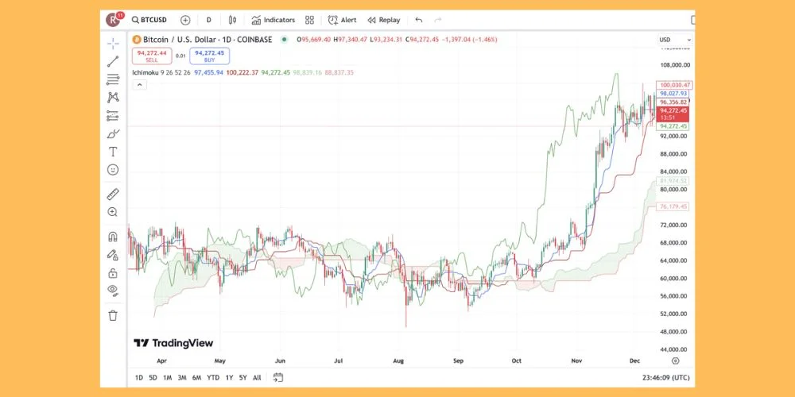Select the Text annotation tool
Screen dimensions: 795x397
point(113,152)
